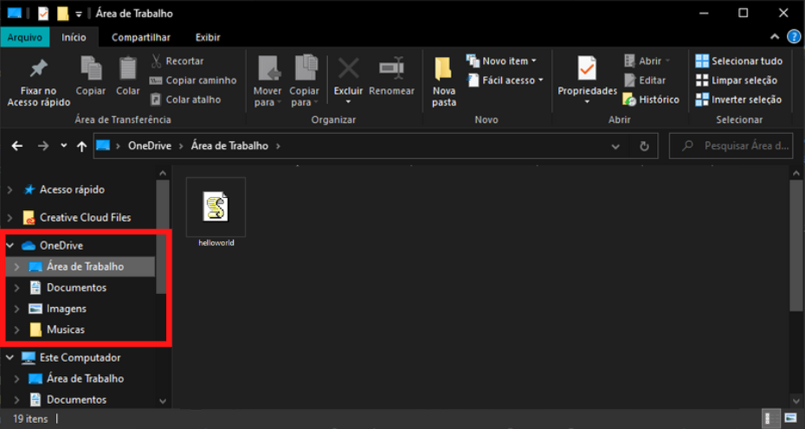The width and height of the screenshot is (805, 429).
Task: Open the Arquivo menu tab
Action: 24,37
